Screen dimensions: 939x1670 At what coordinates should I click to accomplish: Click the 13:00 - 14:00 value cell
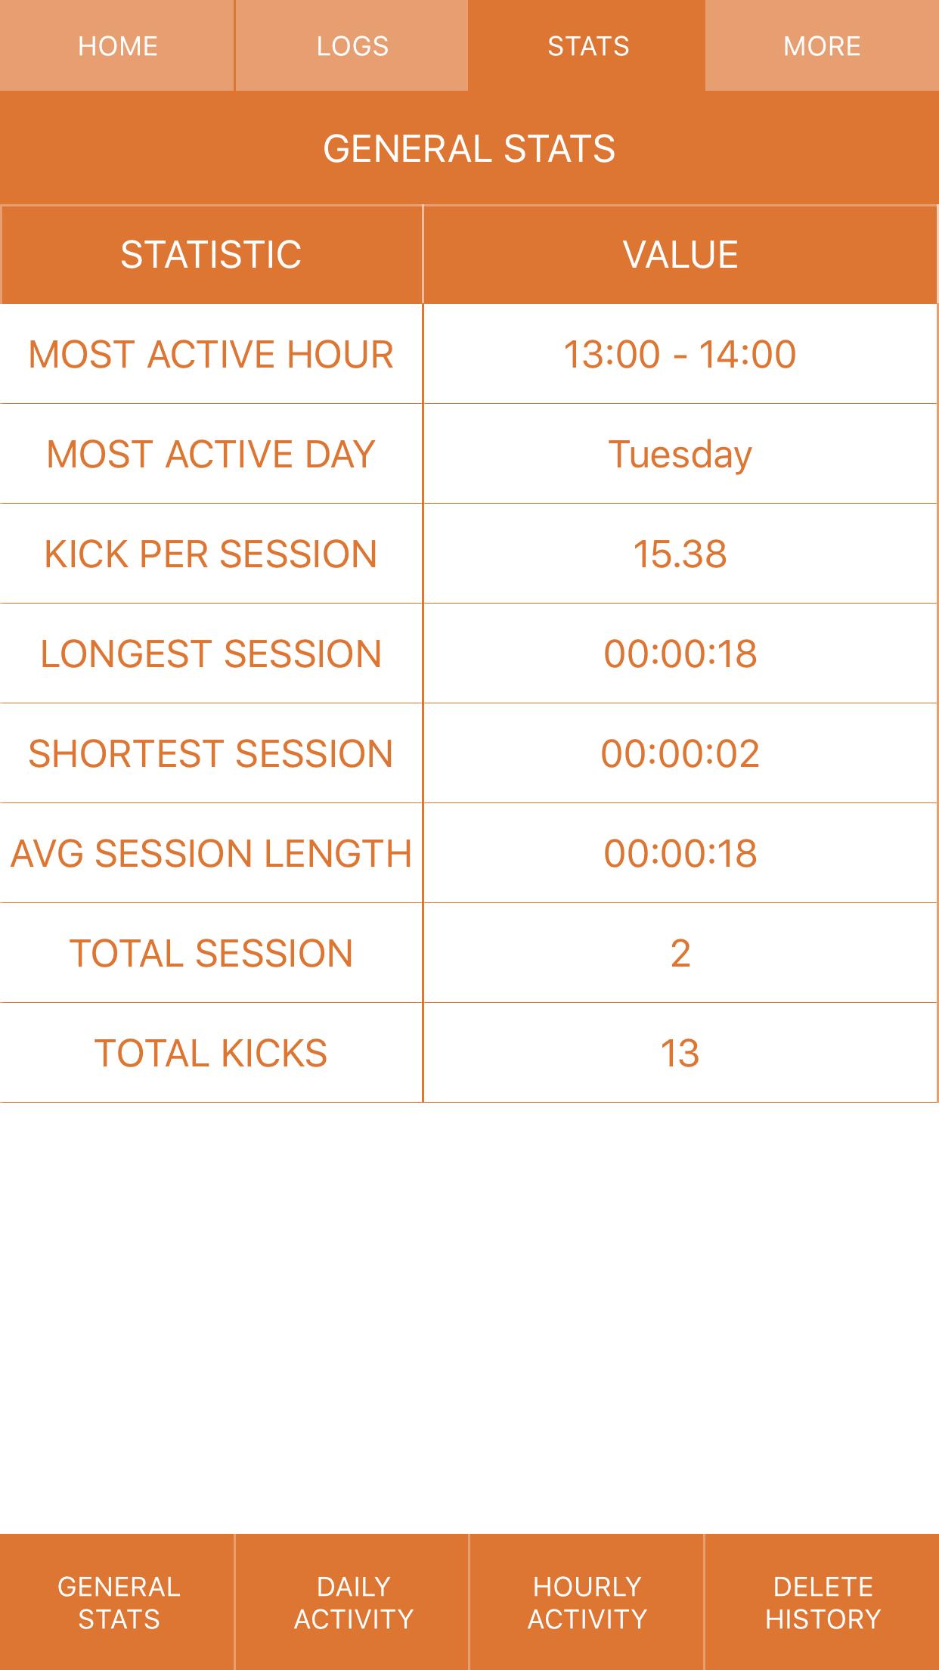[x=680, y=354]
